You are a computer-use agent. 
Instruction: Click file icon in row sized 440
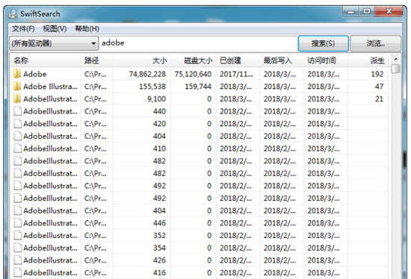[x=17, y=111]
